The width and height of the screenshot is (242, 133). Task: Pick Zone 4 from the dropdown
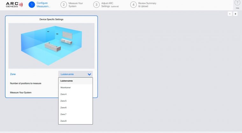75,94
